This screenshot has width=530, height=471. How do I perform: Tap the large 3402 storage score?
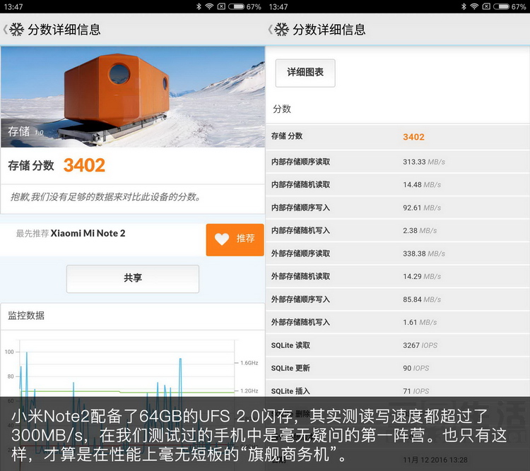pos(84,165)
